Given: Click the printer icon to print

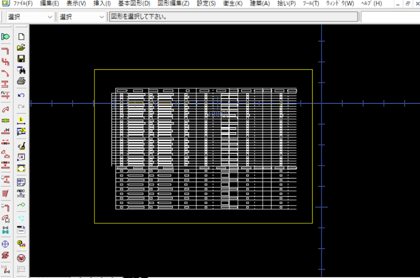Looking at the screenshot, I should coord(21,81).
